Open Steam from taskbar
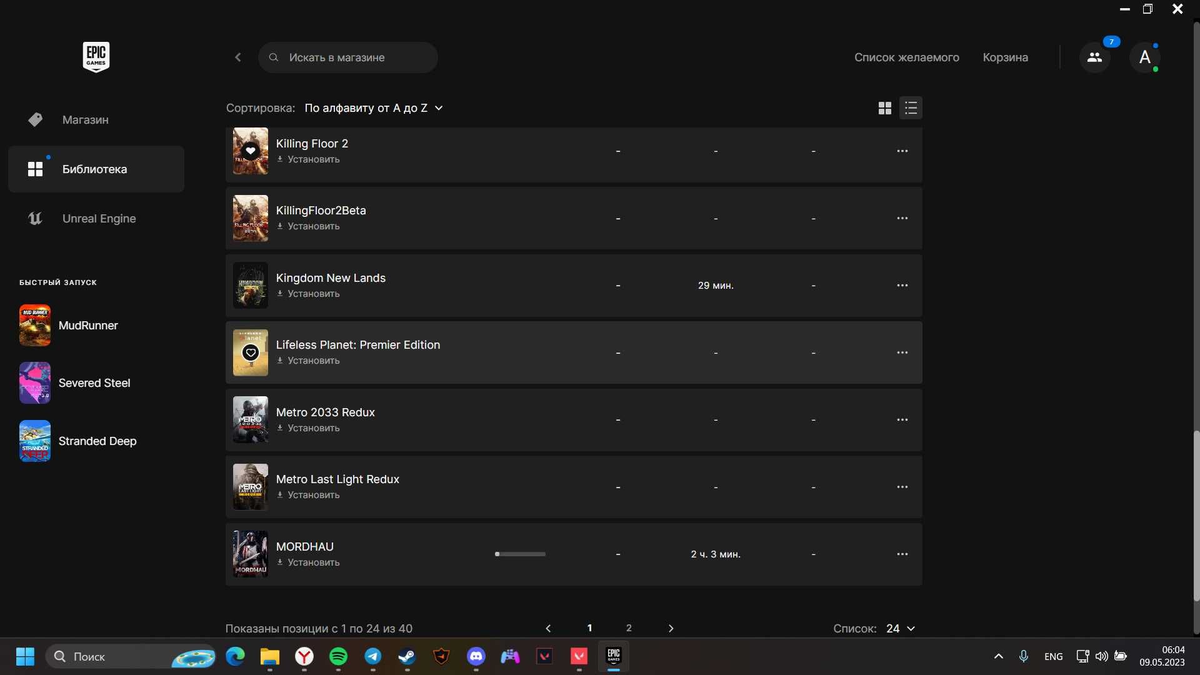This screenshot has height=675, width=1200. pyautogui.click(x=407, y=656)
